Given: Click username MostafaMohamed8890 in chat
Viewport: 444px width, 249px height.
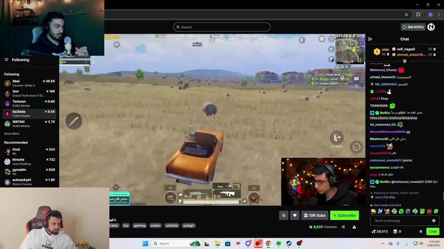Looking at the screenshot, I should pyautogui.click(x=387, y=132).
